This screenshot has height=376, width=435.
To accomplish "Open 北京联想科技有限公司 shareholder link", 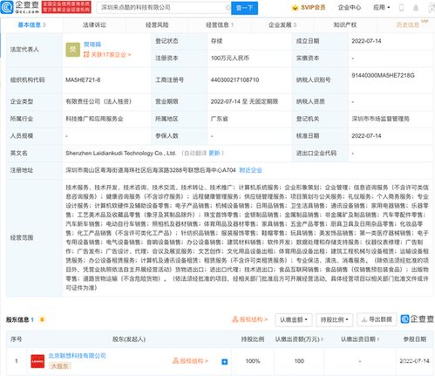I will click(x=77, y=356).
